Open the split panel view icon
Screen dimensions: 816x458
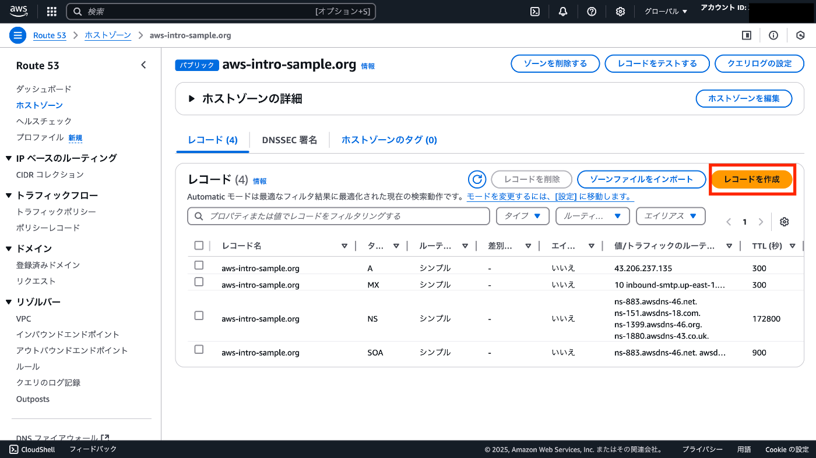pos(746,35)
